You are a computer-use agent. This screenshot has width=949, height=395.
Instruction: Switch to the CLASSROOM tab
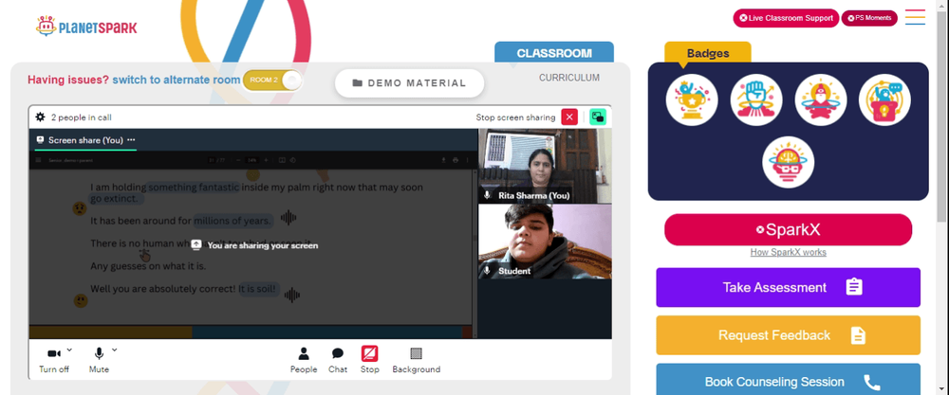pos(554,53)
